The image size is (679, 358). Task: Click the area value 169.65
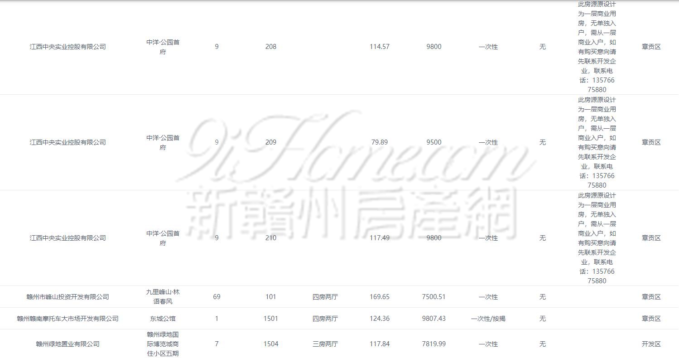pyautogui.click(x=379, y=297)
